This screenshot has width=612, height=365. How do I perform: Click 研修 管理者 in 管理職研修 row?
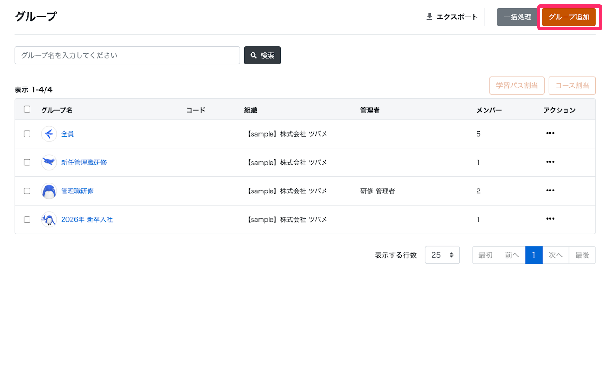pyautogui.click(x=378, y=191)
